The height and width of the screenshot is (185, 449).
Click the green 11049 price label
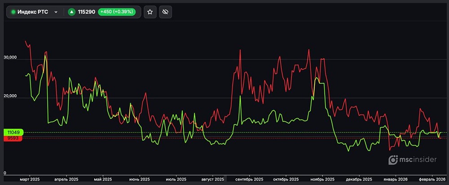[x=12, y=133]
